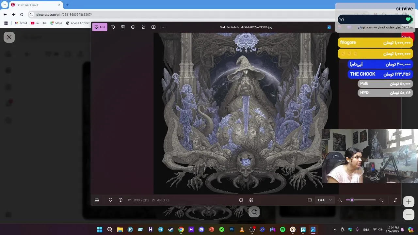Close the Pin on Dark Souls tab

(59, 5)
